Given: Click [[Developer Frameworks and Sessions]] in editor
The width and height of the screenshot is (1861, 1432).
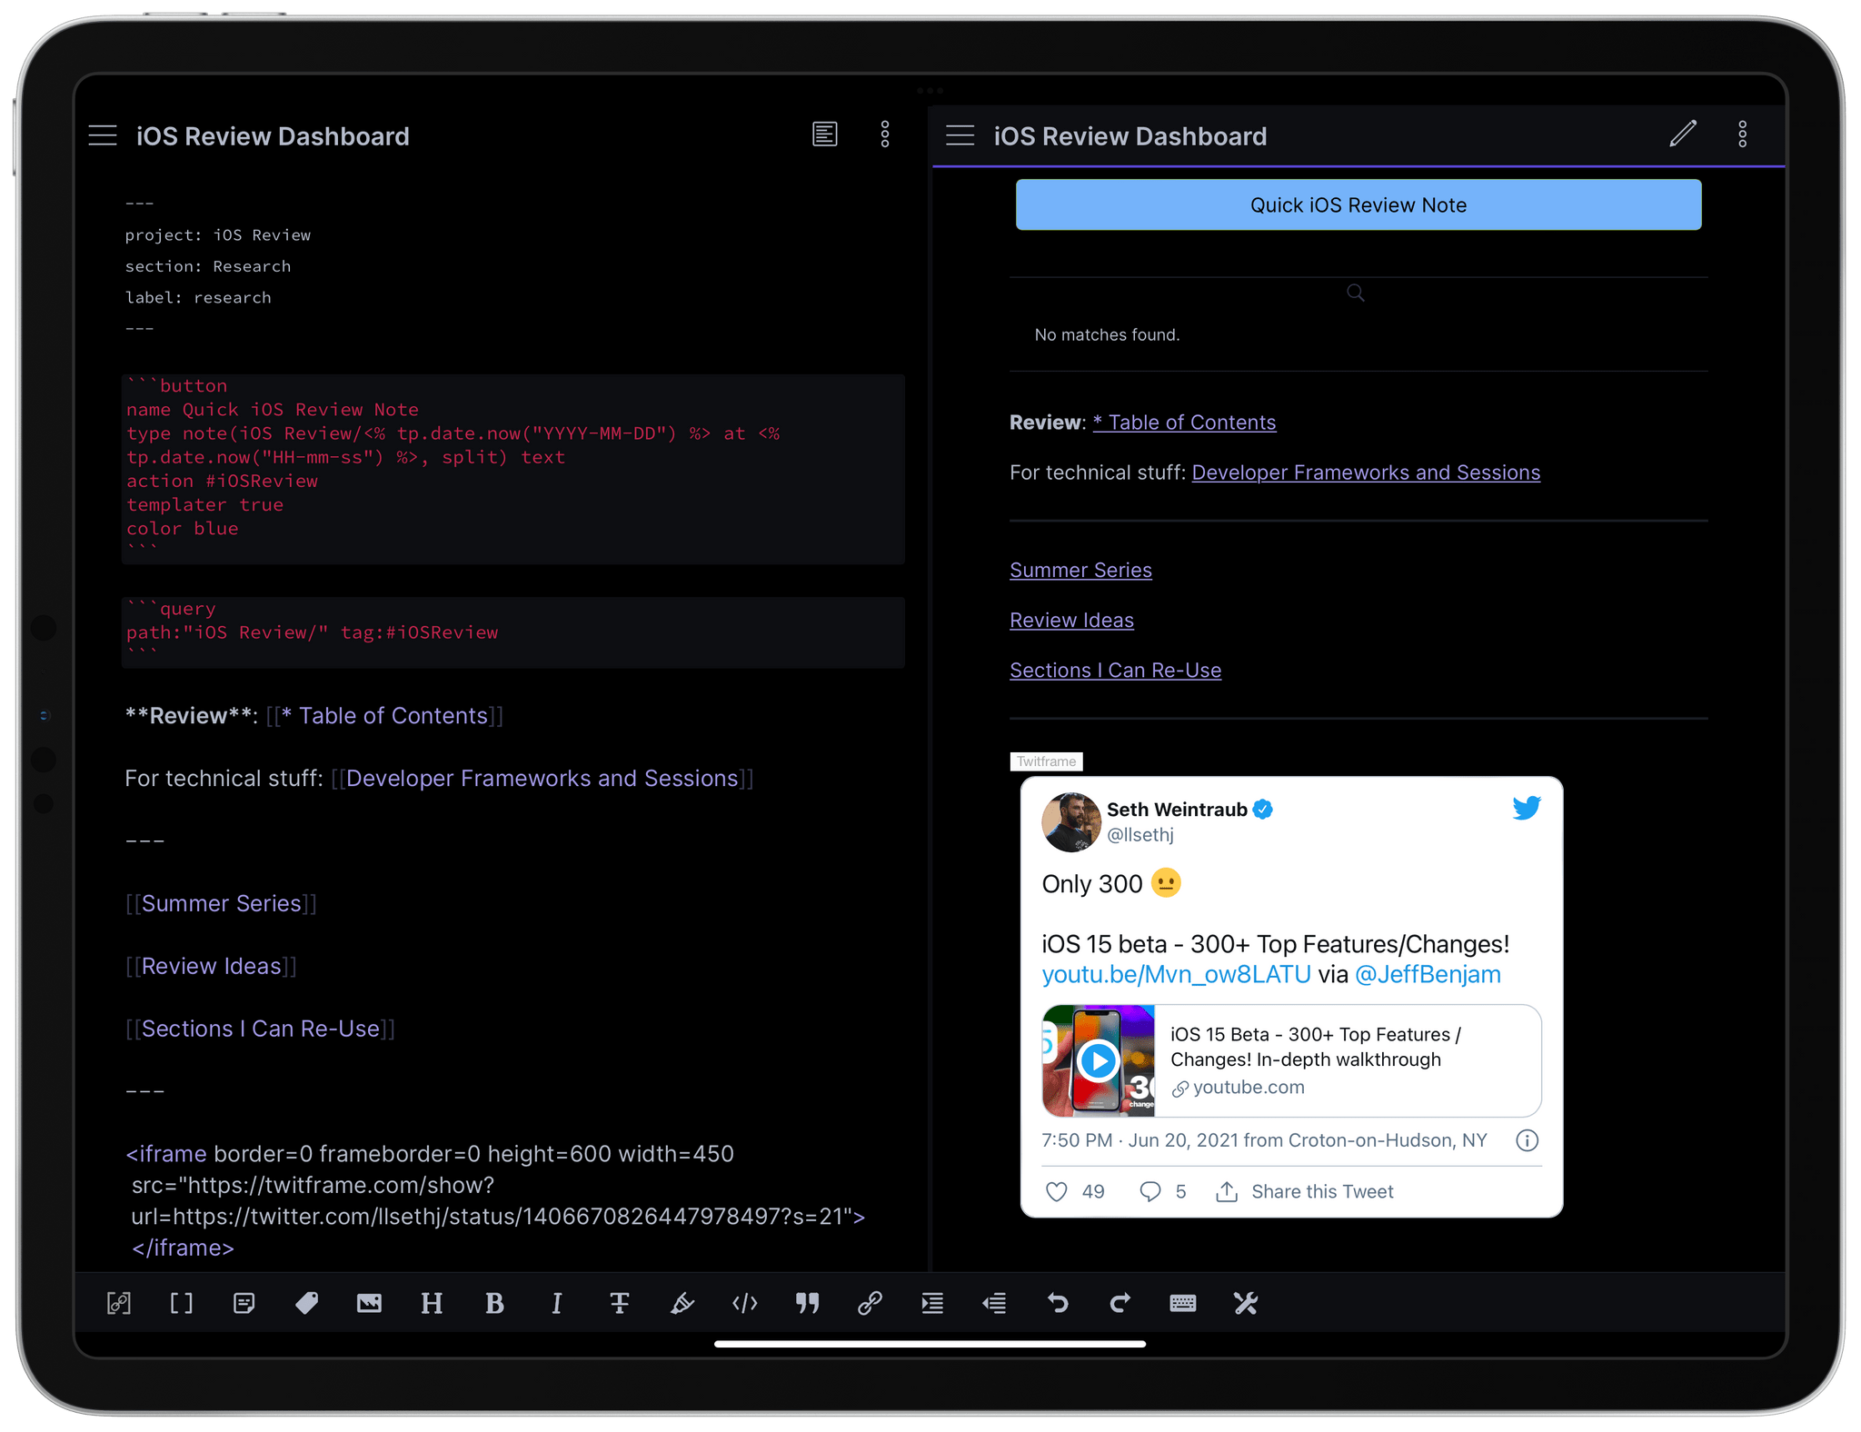Looking at the screenshot, I should coord(542,779).
